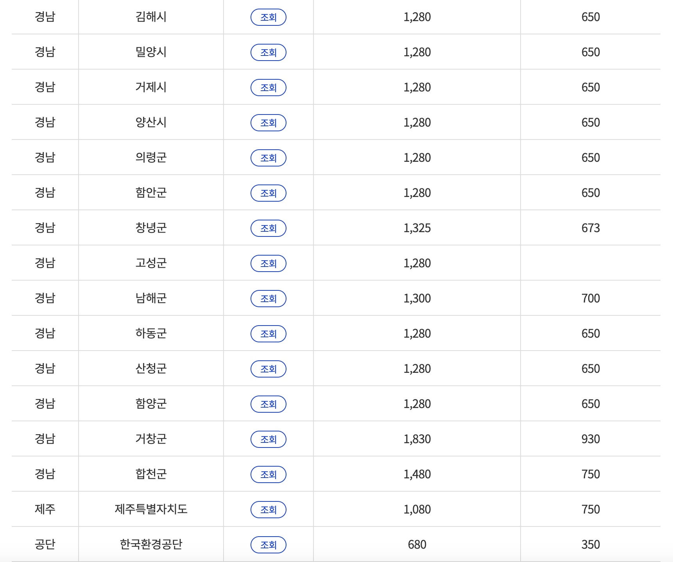Viewport: 673px width, 562px height.
Task: Open the 조회 button for 함양군
Action: (268, 404)
